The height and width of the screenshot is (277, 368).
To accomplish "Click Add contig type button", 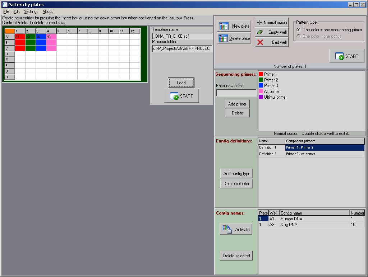I will tap(236, 174).
